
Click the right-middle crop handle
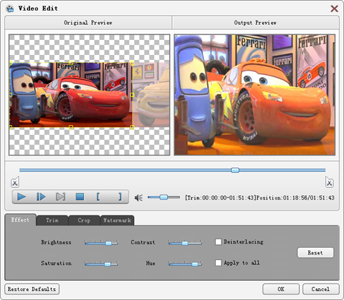(132, 95)
